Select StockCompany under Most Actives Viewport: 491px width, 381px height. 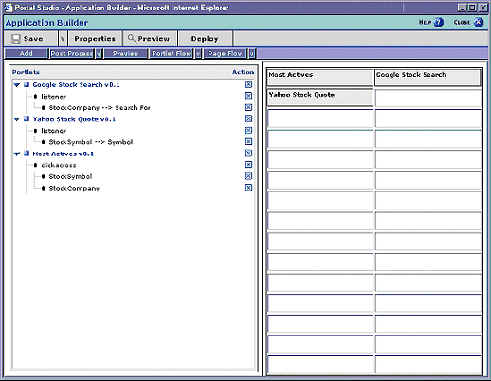pyautogui.click(x=74, y=189)
